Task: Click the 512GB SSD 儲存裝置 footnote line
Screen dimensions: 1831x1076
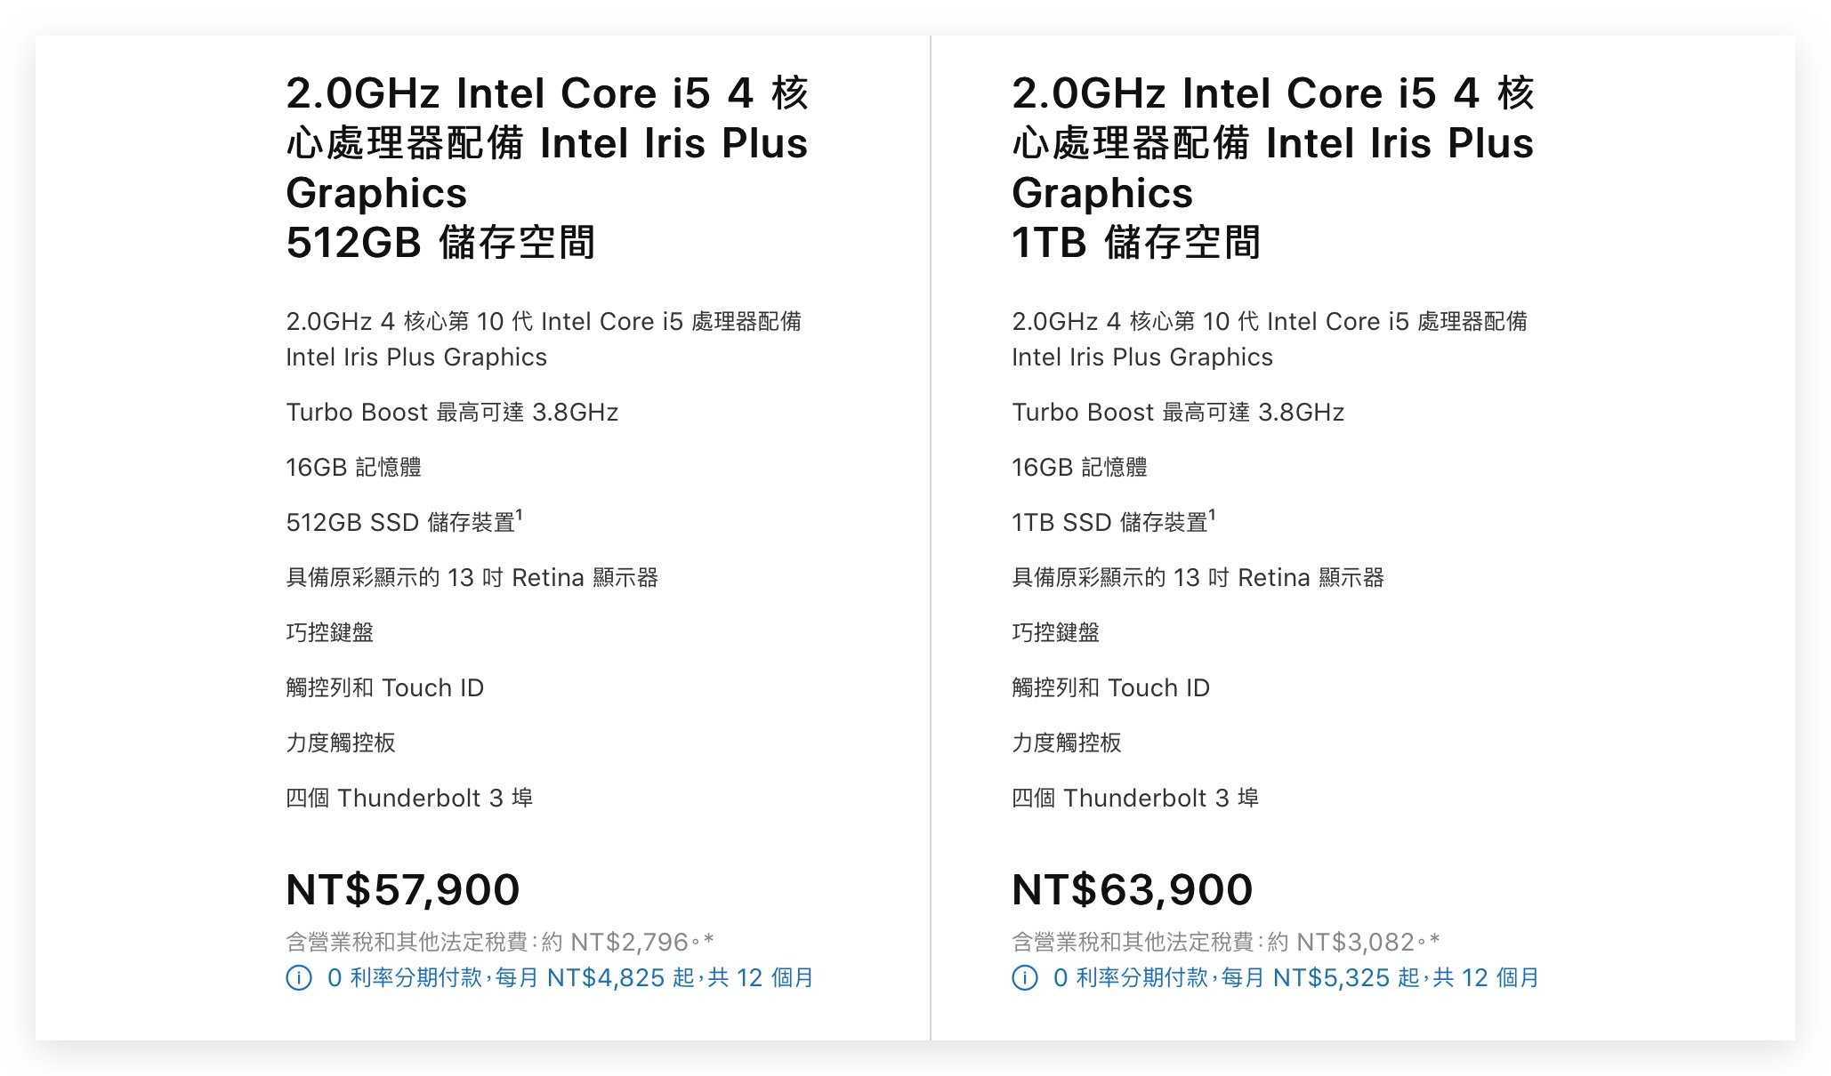Action: (404, 521)
